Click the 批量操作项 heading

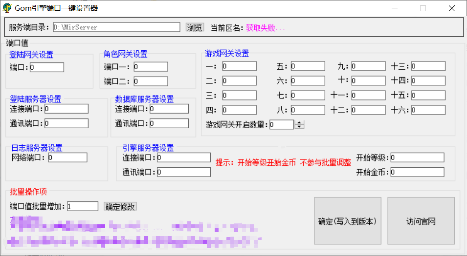[28, 192]
